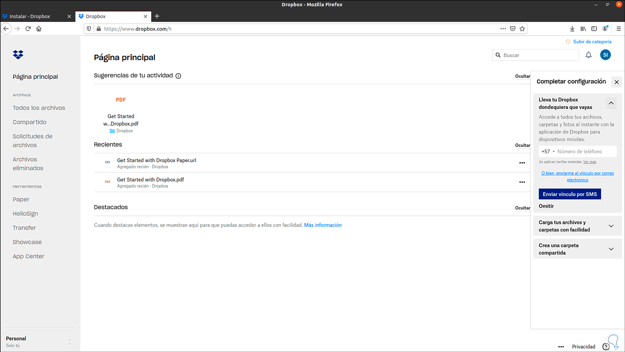Click the Número de teléfono field
This screenshot has width=625, height=352.
click(586, 152)
